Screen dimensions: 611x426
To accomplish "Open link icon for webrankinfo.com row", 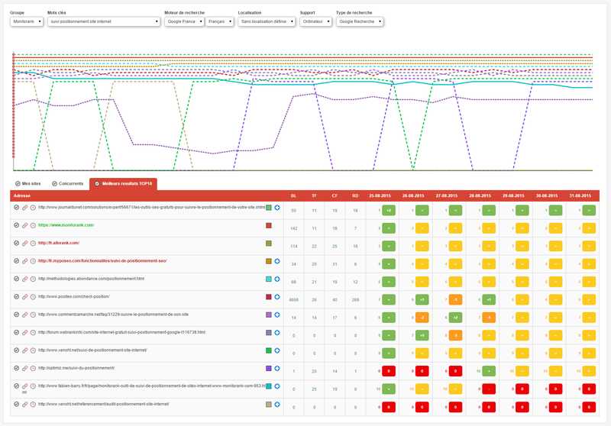I will [x=24, y=333].
